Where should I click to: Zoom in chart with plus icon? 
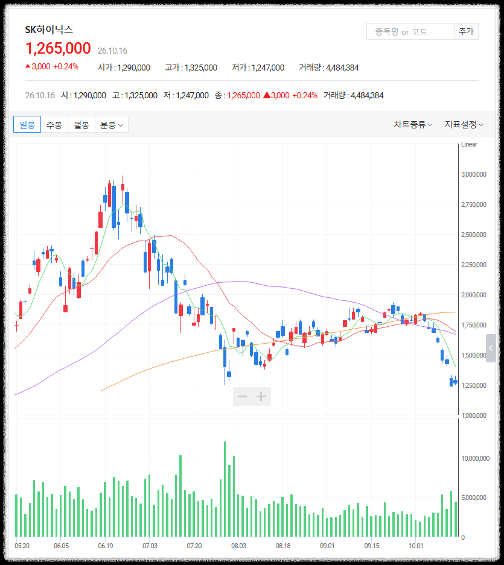(261, 396)
